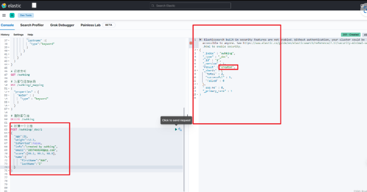Viewport: 367px width, 192px height.
Task: Switch to the Search Profiler tab
Action: coord(32,25)
